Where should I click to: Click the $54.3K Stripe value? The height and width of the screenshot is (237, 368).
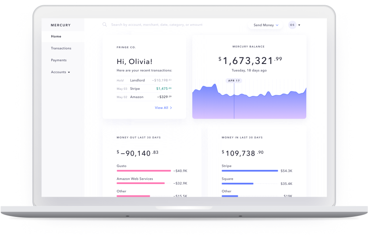[287, 171]
